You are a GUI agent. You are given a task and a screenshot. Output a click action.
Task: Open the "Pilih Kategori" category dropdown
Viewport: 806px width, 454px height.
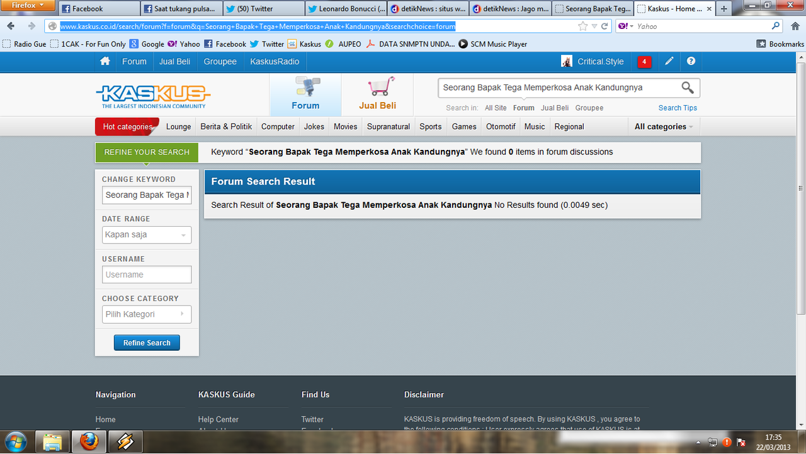point(147,314)
